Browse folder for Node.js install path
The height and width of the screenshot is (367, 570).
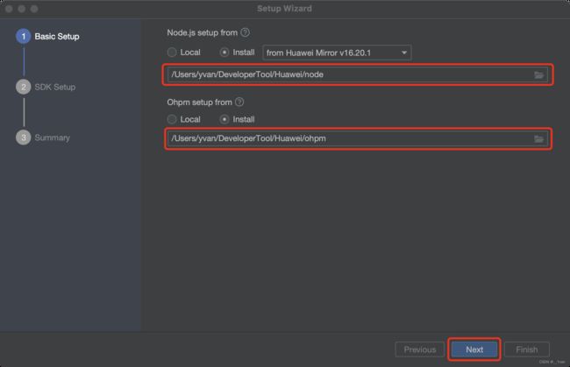(x=538, y=74)
